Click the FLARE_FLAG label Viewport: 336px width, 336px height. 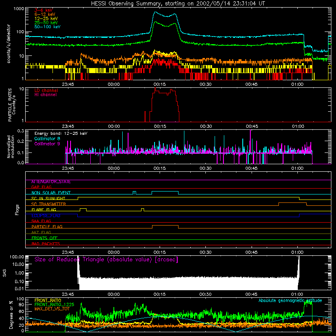(x=44, y=210)
